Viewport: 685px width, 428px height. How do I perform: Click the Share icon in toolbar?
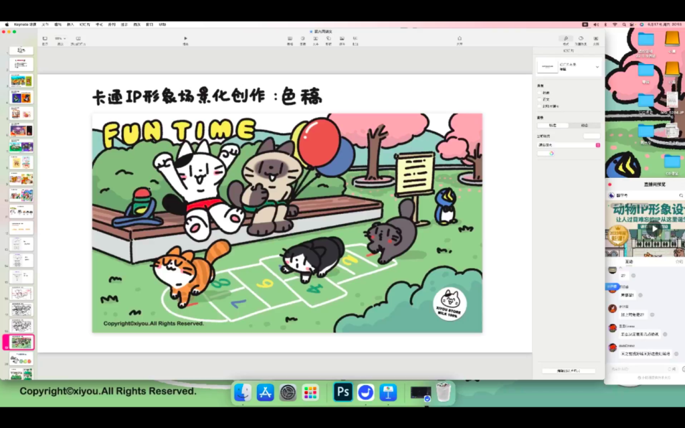pos(460,39)
